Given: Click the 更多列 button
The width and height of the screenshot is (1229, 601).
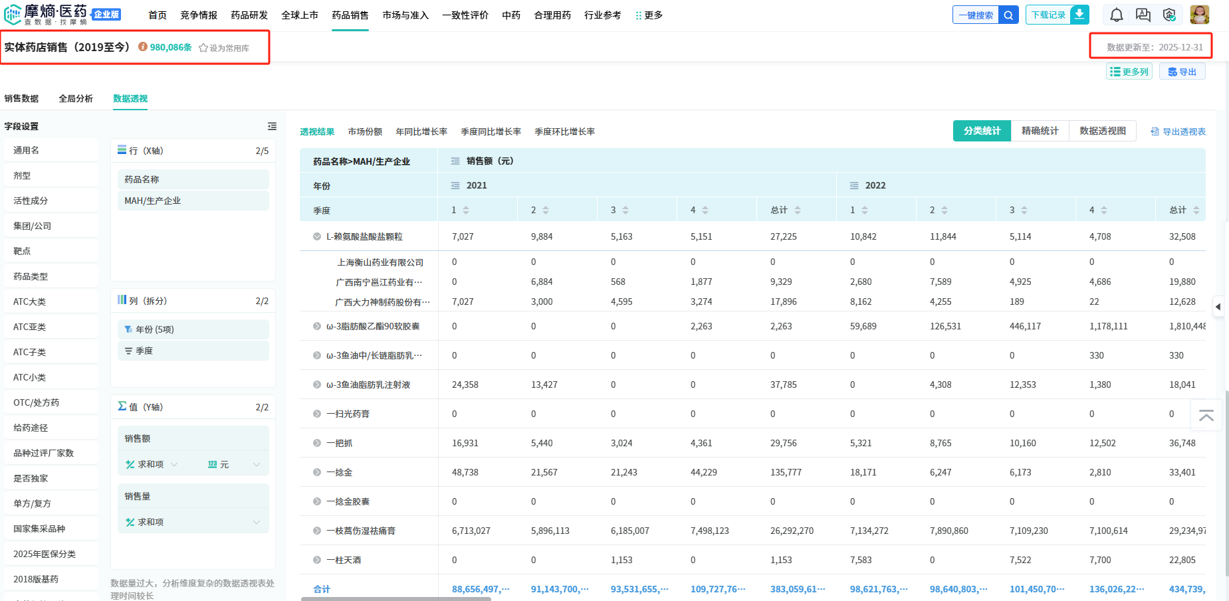Looking at the screenshot, I should coord(1129,72).
